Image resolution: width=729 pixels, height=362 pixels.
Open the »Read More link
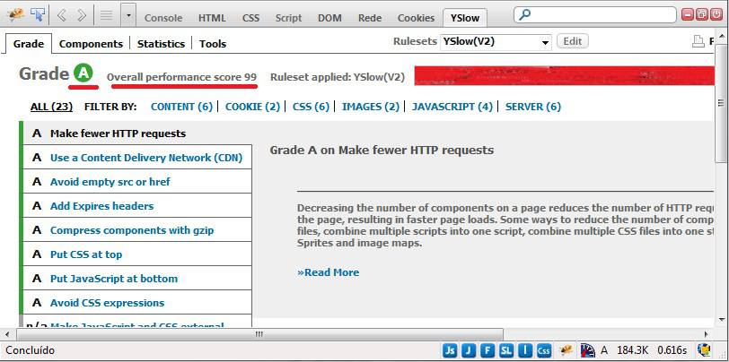(329, 272)
